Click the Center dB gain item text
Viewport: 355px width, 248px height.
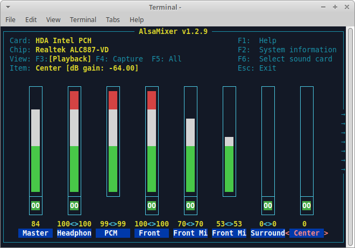pos(87,68)
